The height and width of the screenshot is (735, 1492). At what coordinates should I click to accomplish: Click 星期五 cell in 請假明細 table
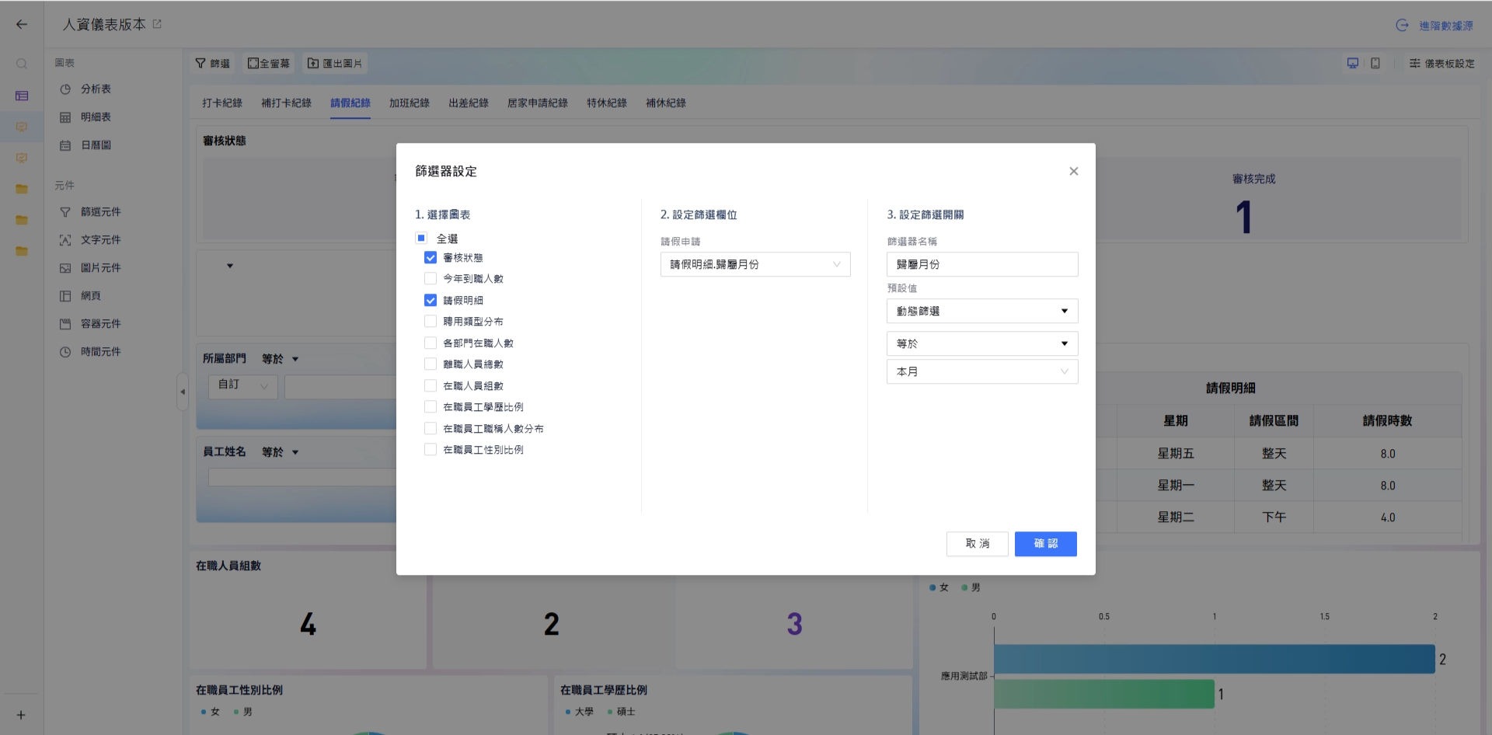(x=1176, y=454)
